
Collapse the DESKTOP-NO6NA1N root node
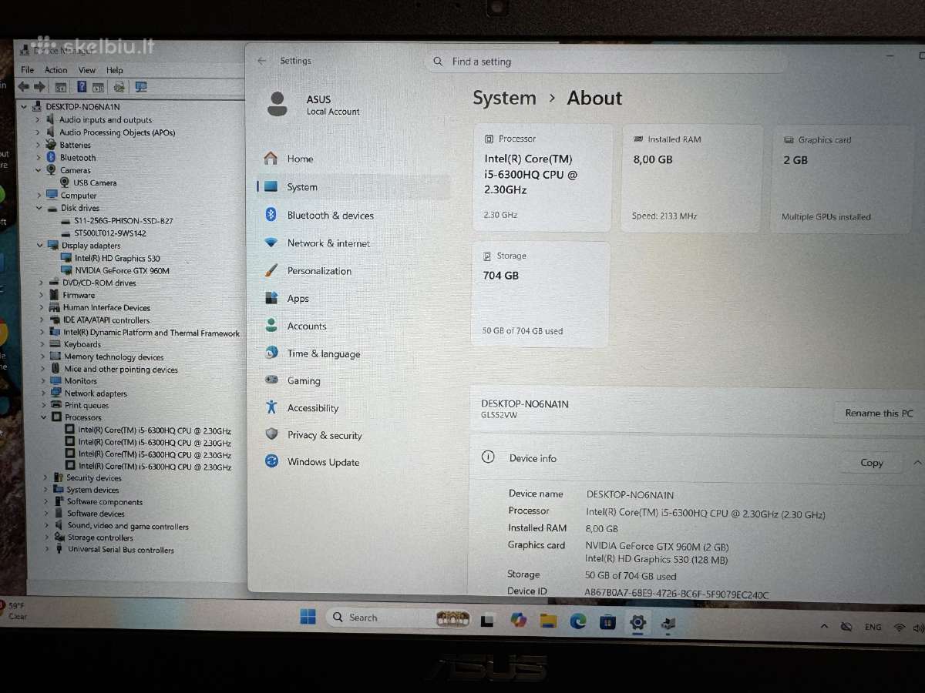pyautogui.click(x=25, y=106)
